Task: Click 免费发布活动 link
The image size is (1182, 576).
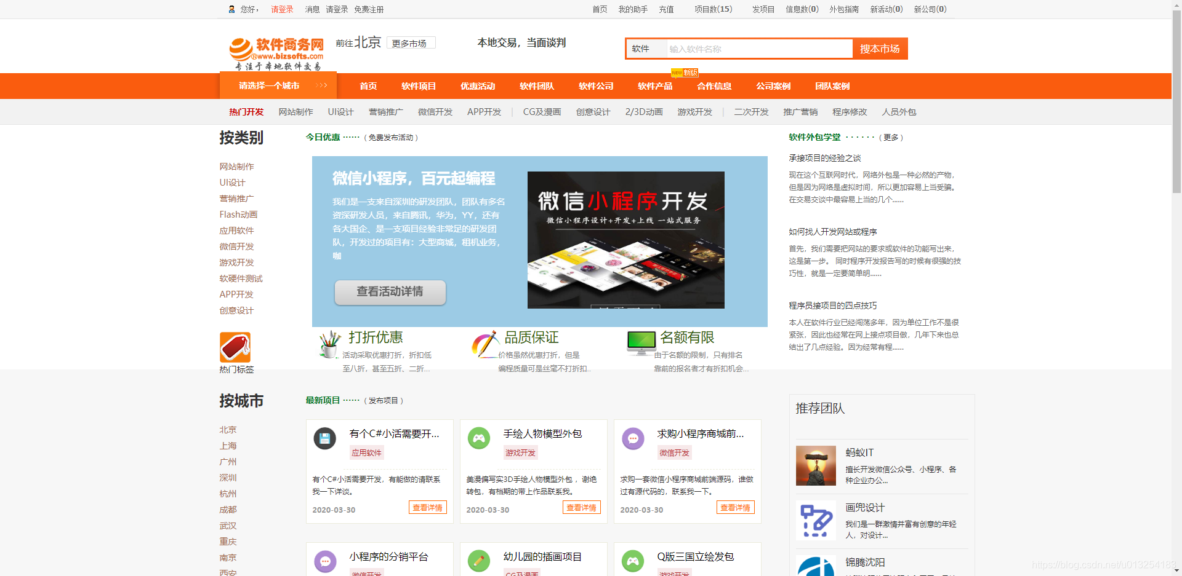Action: pos(391,138)
